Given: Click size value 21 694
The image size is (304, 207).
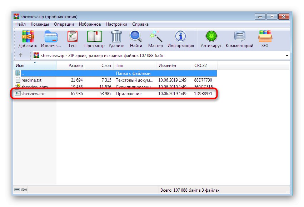Looking at the screenshot, I should click(x=77, y=80).
